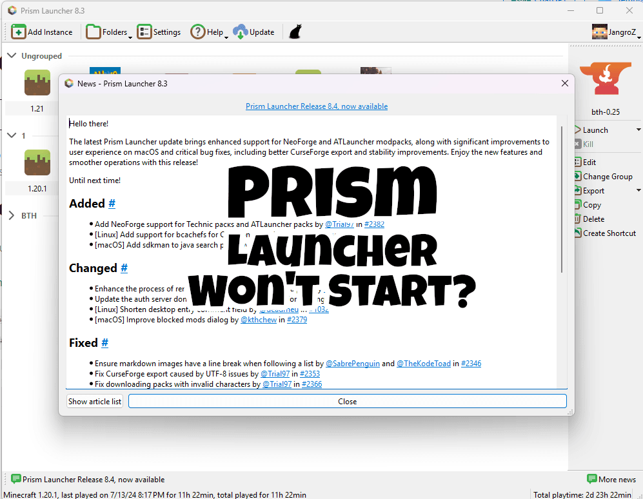Check for launcher updates
This screenshot has width=643, height=499.
253,31
